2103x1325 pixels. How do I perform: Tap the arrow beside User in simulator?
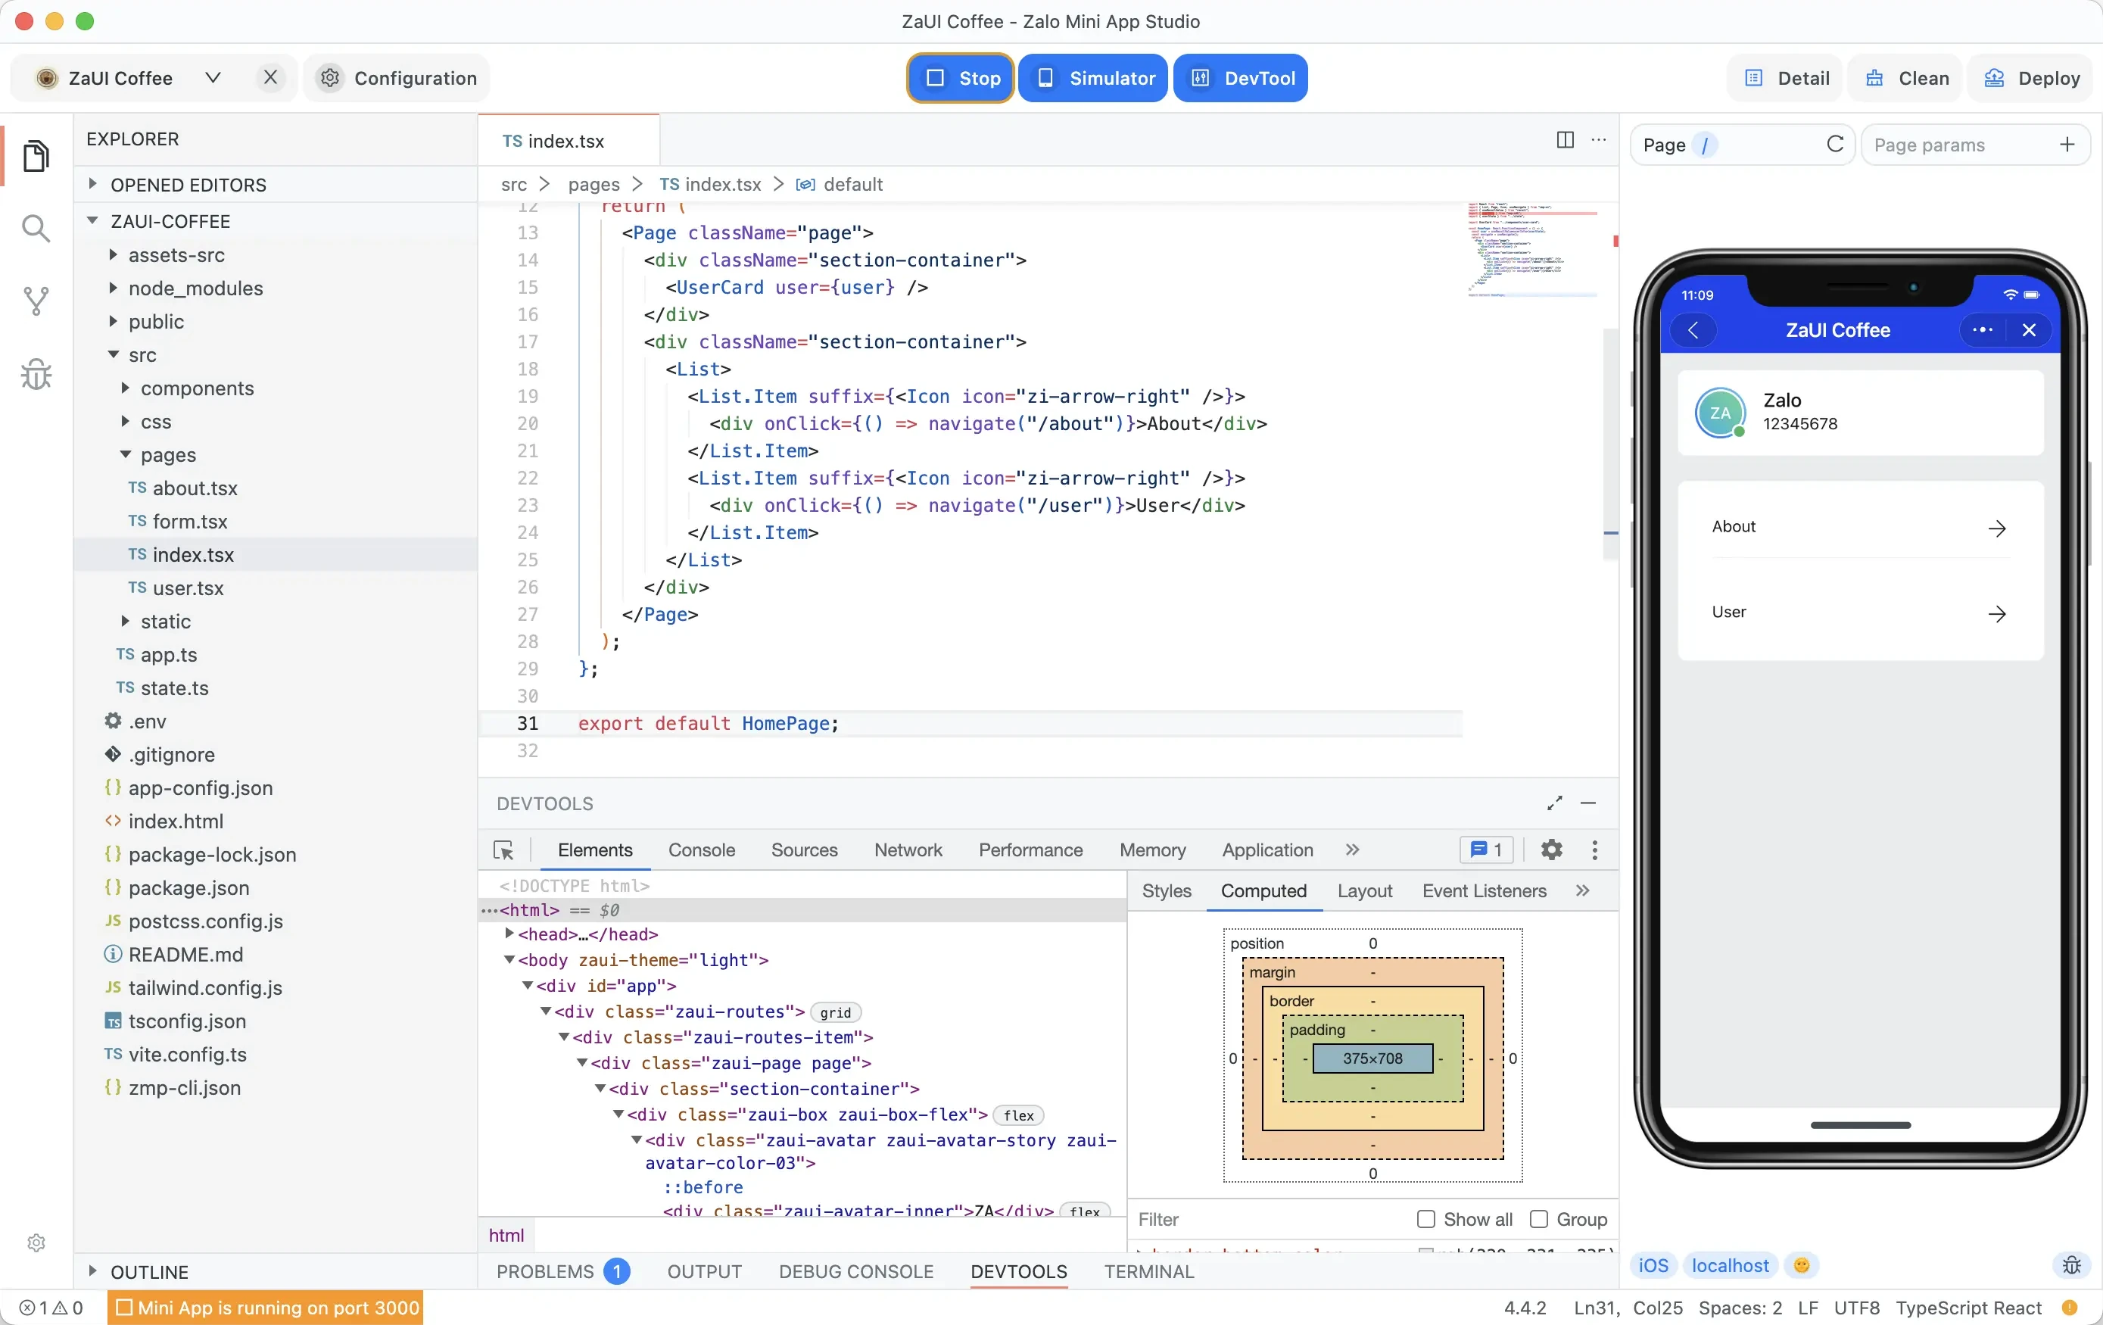click(1996, 613)
